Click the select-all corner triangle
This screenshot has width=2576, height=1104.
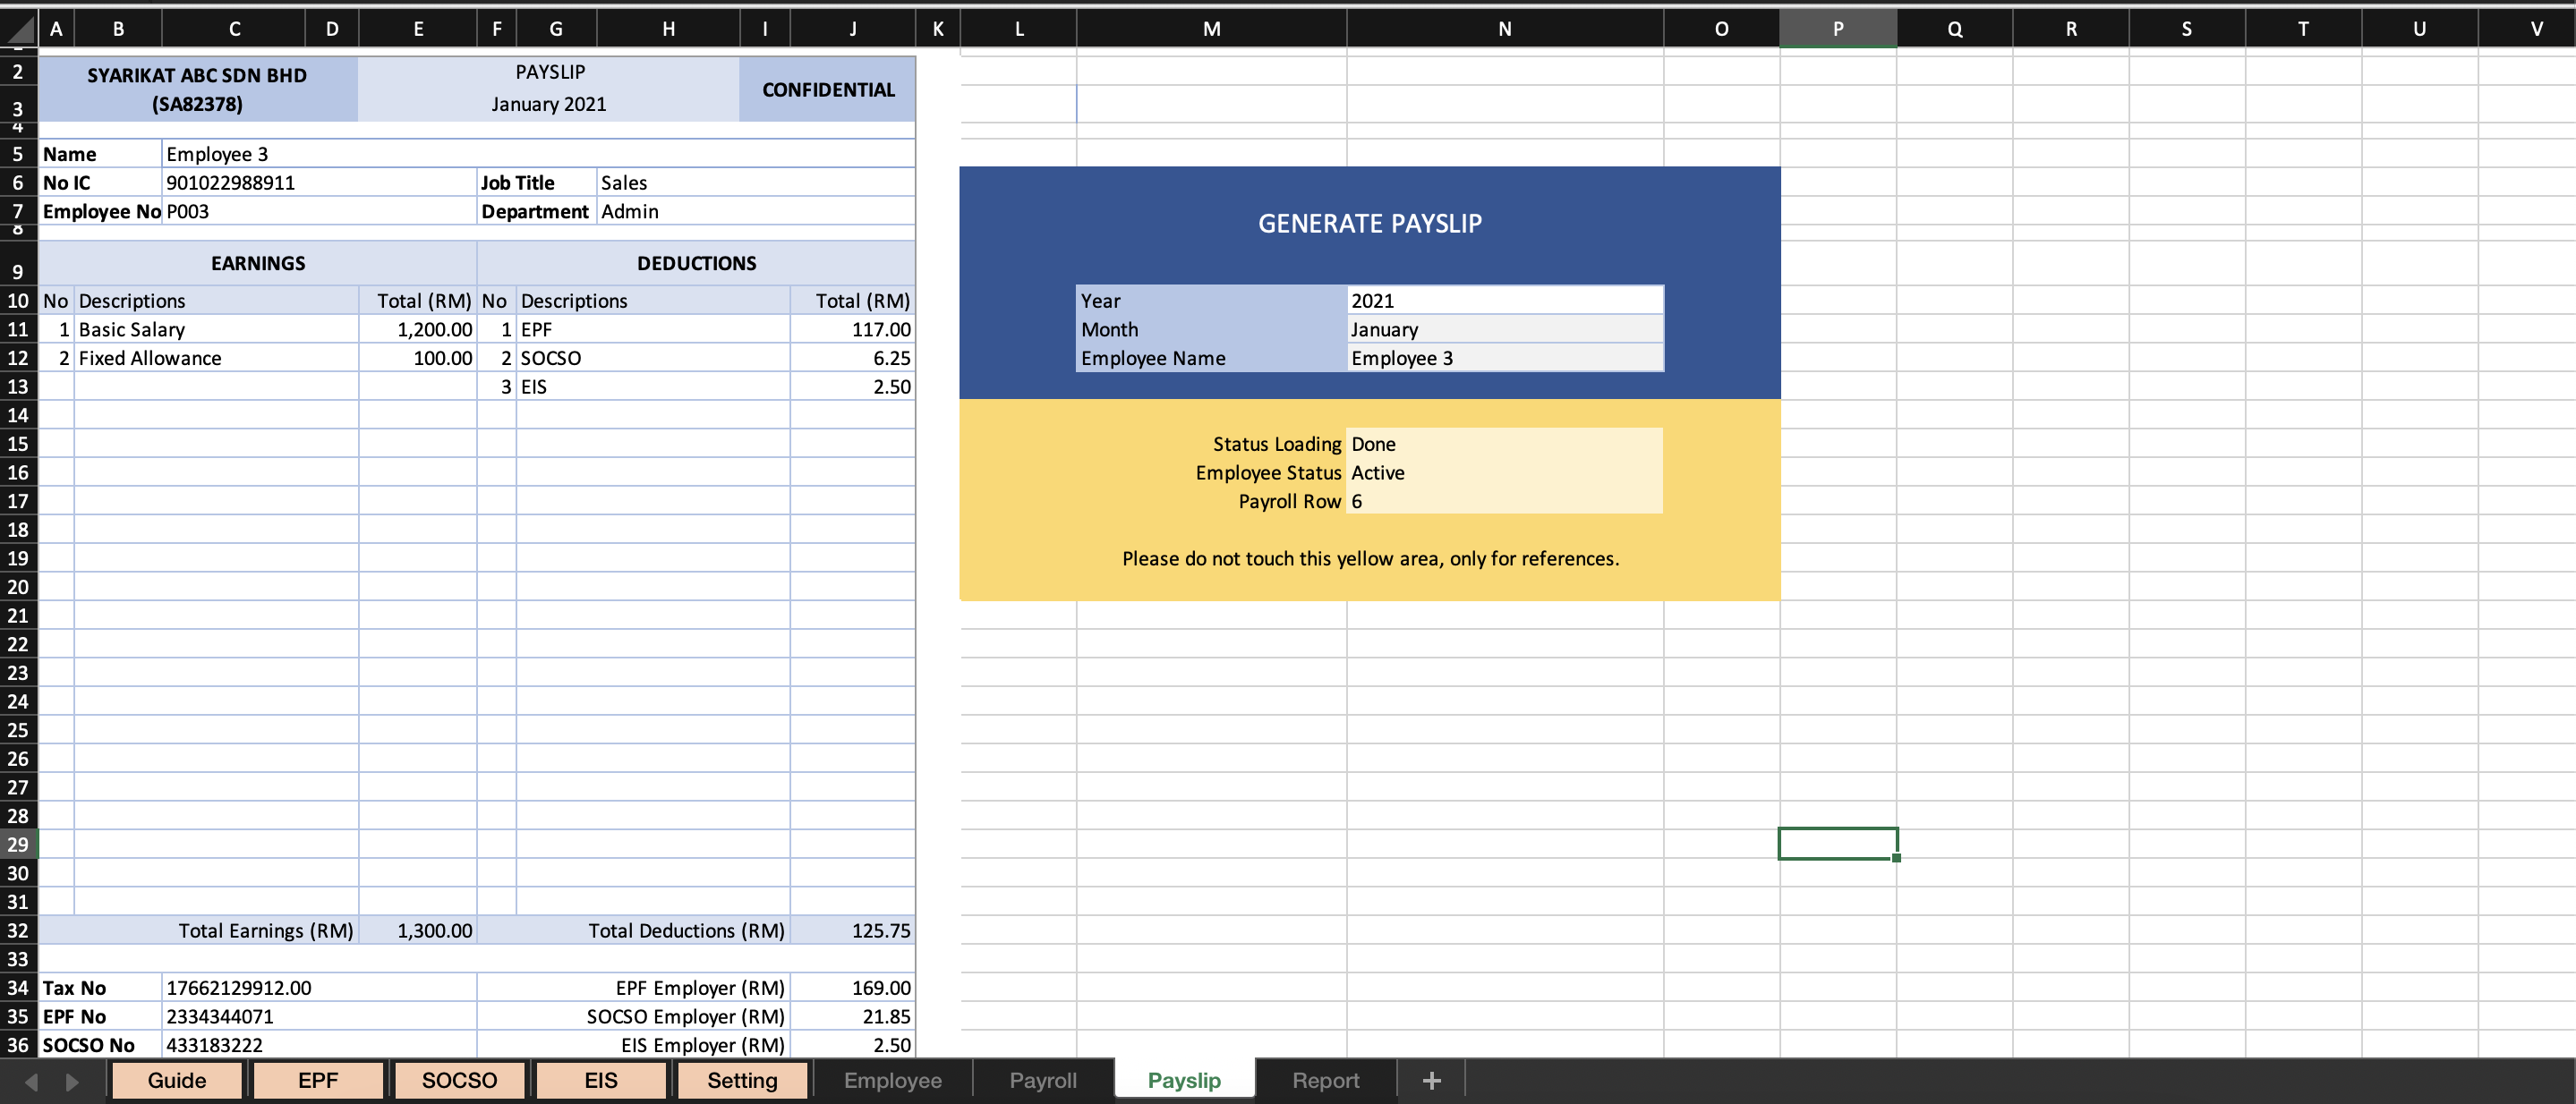[18, 28]
